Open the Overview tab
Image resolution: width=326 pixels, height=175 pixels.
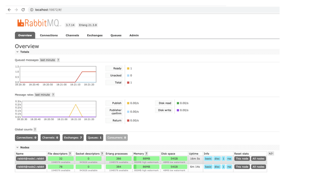tap(25, 35)
